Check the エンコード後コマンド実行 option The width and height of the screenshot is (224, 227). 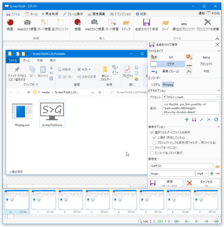click(152, 153)
